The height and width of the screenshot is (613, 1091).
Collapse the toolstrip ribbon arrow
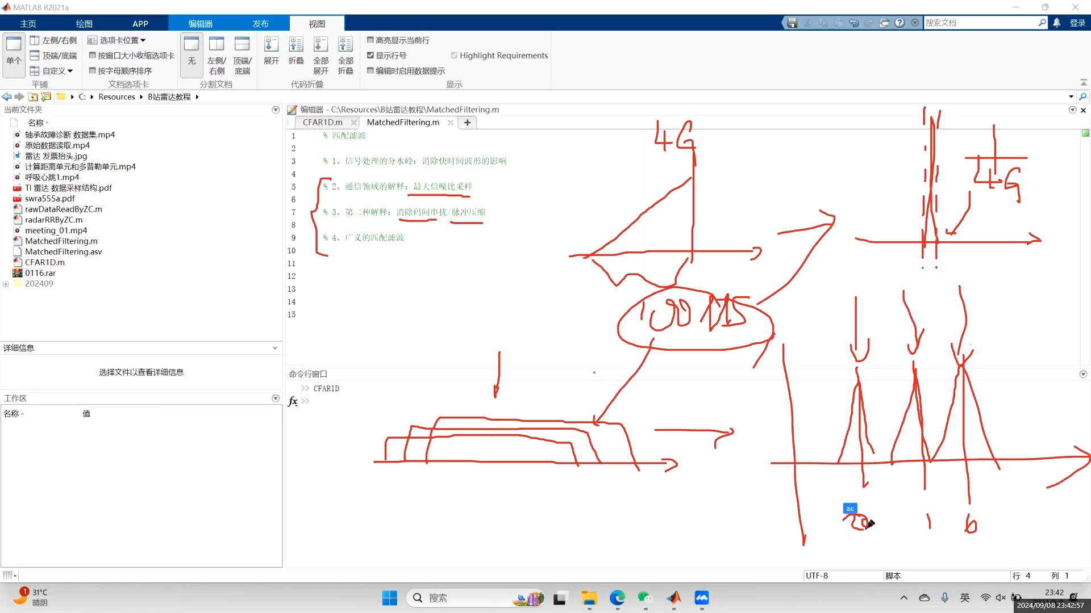[1084, 83]
